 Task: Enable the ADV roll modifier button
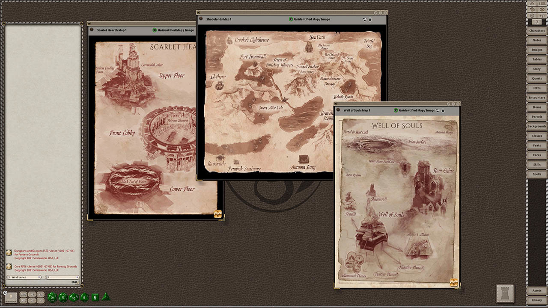(x=23, y=295)
